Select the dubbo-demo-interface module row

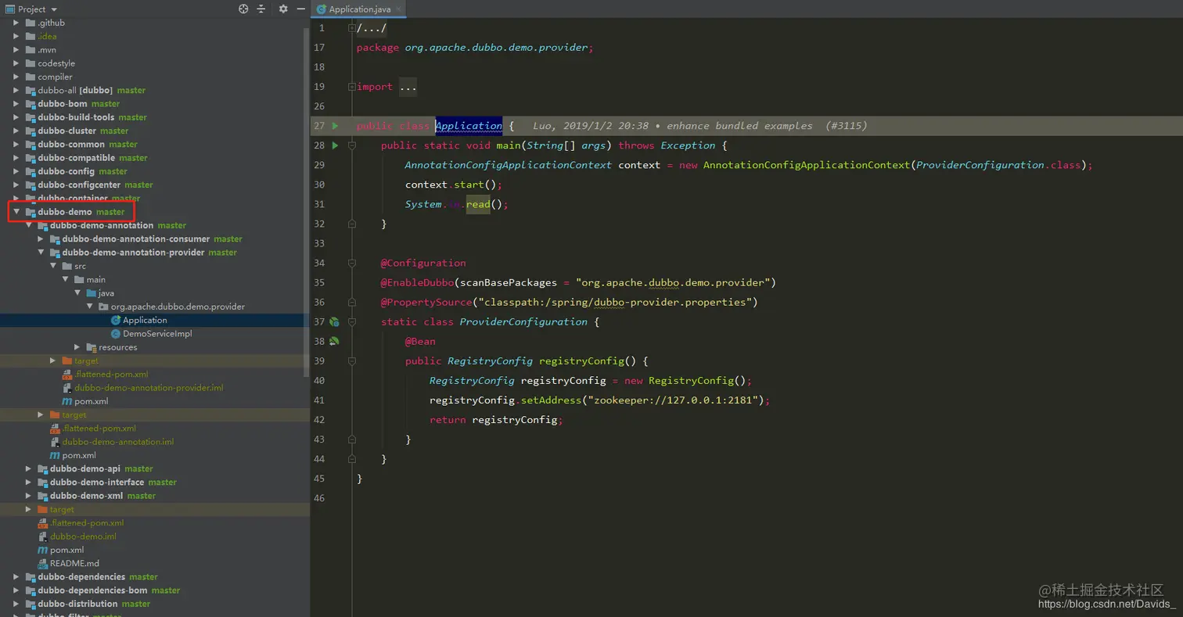point(155,482)
